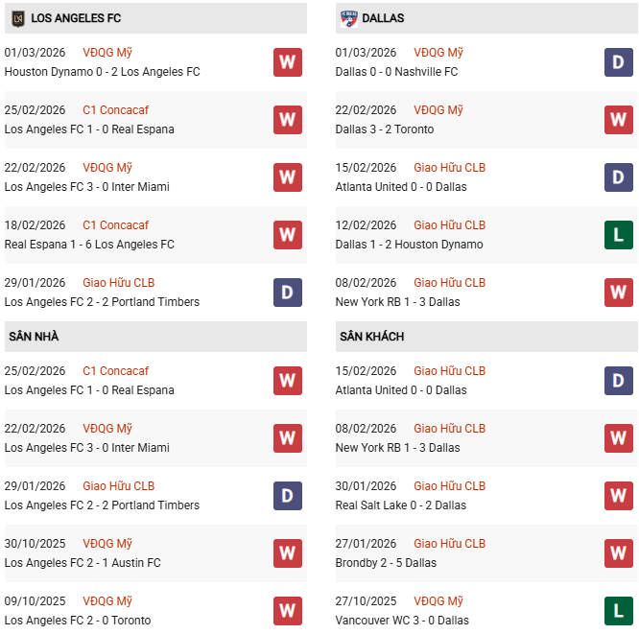The image size is (639, 634).
Task: Click the D badge beside Dallas 0-0 Nashville FC
Action: [x=618, y=62]
